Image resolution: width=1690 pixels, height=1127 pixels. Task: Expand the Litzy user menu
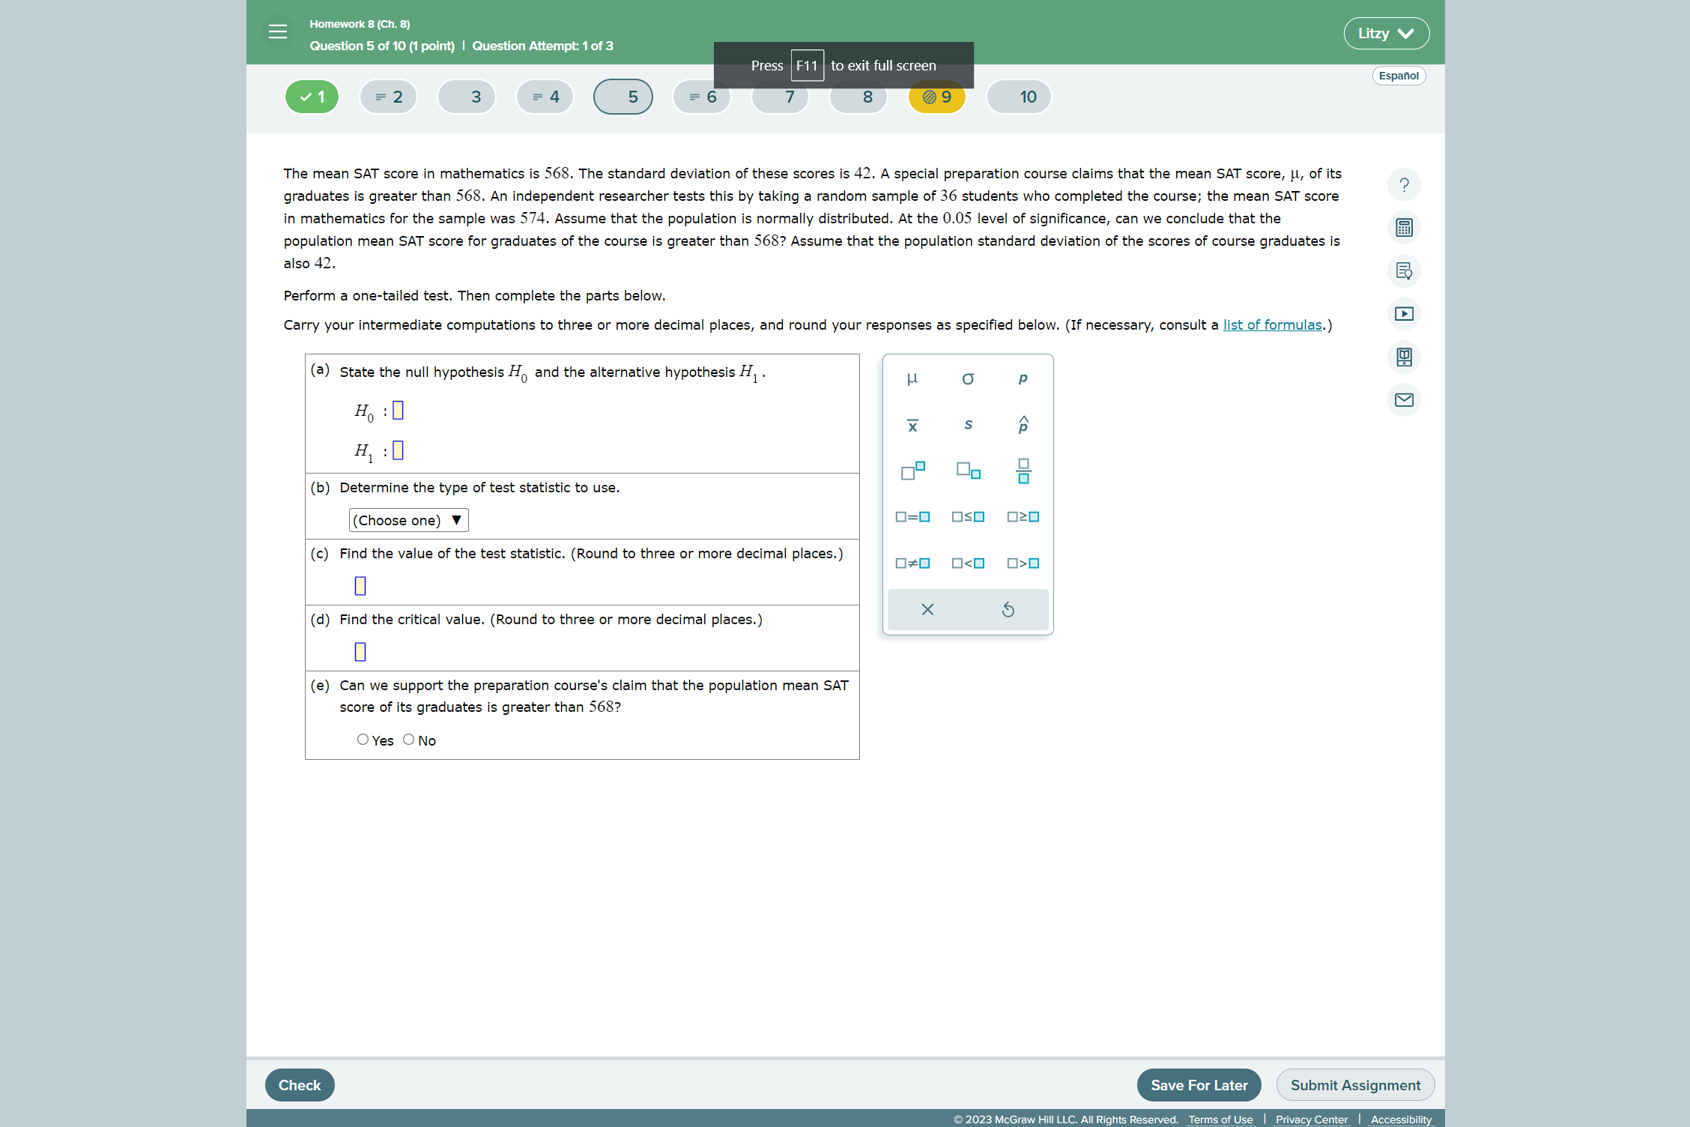click(1385, 34)
